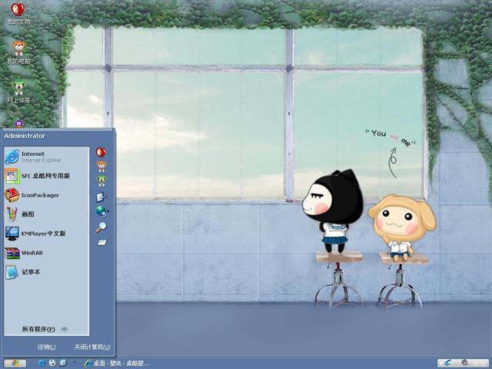Click the globe network icon in start menu right column

pos(101,211)
